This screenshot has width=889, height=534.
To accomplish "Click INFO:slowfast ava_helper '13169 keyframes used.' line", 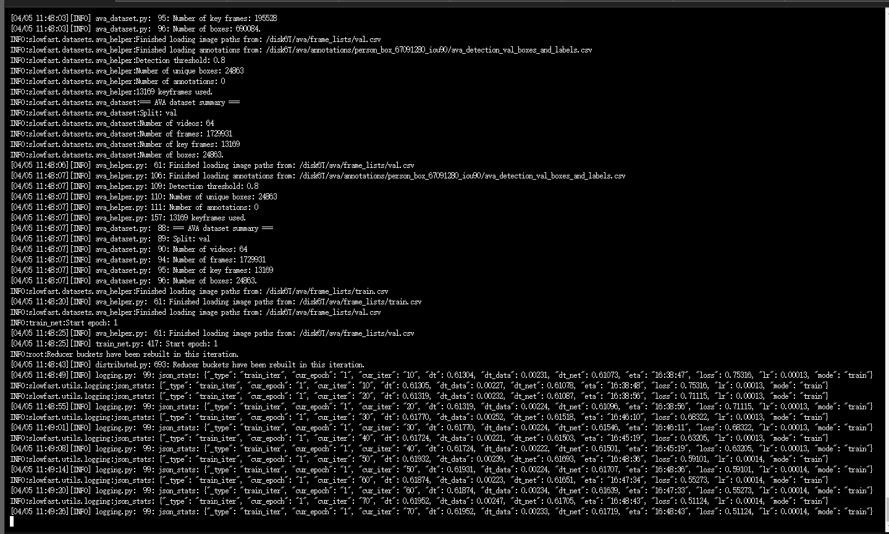I will tap(111, 92).
